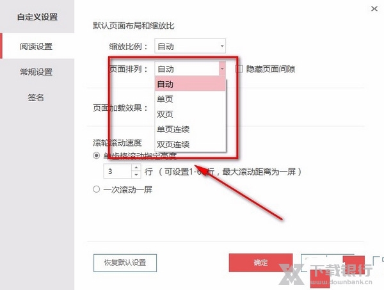Click the scroll lines number field

(x=118, y=171)
